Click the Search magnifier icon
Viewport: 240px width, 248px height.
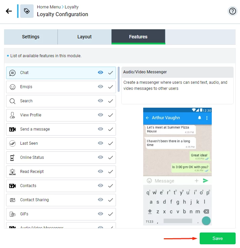12,101
